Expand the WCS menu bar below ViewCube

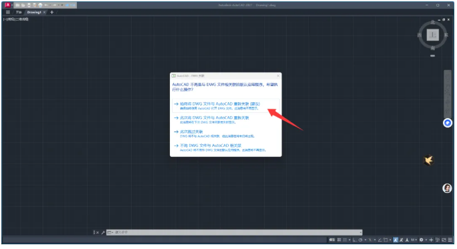[x=432, y=55]
